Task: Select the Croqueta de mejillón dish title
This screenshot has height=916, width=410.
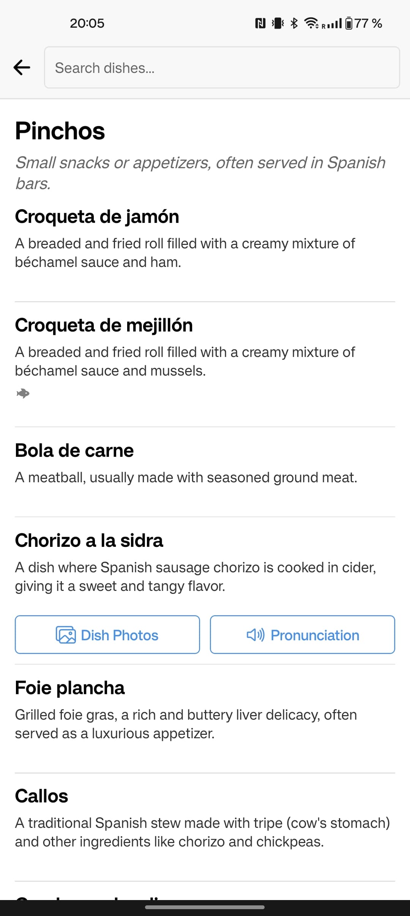Action: (104, 325)
